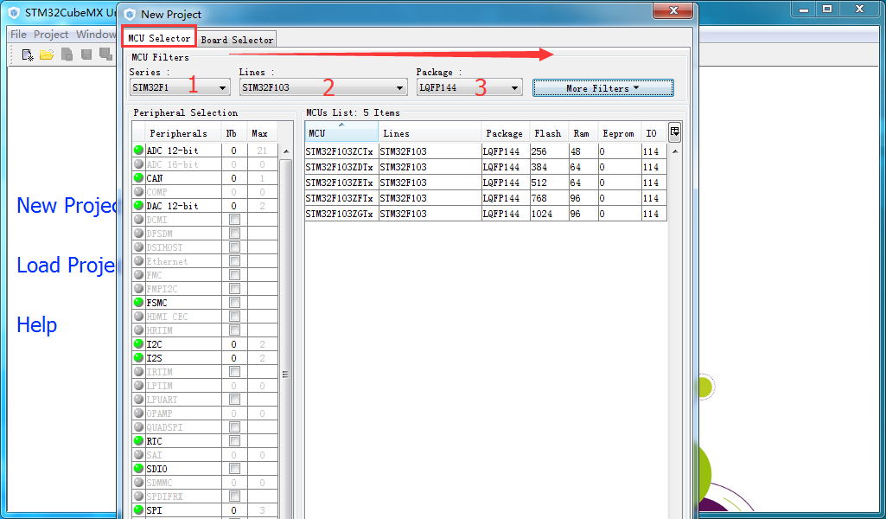Sort the list by the Package column header
Image resolution: width=886 pixels, height=519 pixels.
[x=505, y=133]
